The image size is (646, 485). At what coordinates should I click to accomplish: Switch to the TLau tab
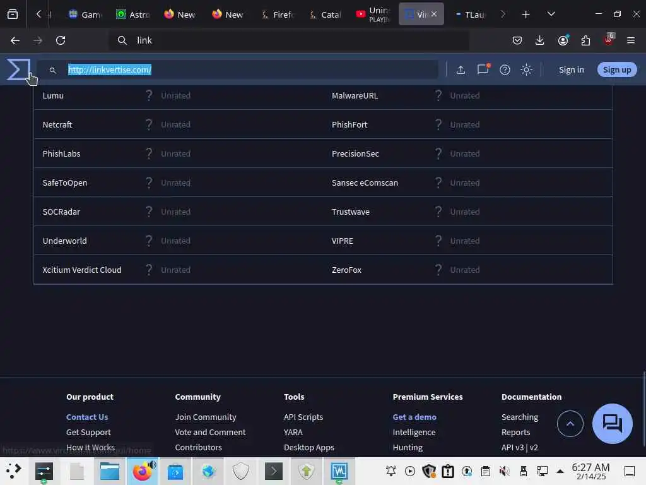469,15
